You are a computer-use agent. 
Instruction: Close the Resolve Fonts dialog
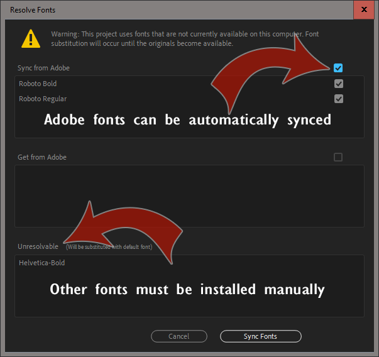pos(364,9)
